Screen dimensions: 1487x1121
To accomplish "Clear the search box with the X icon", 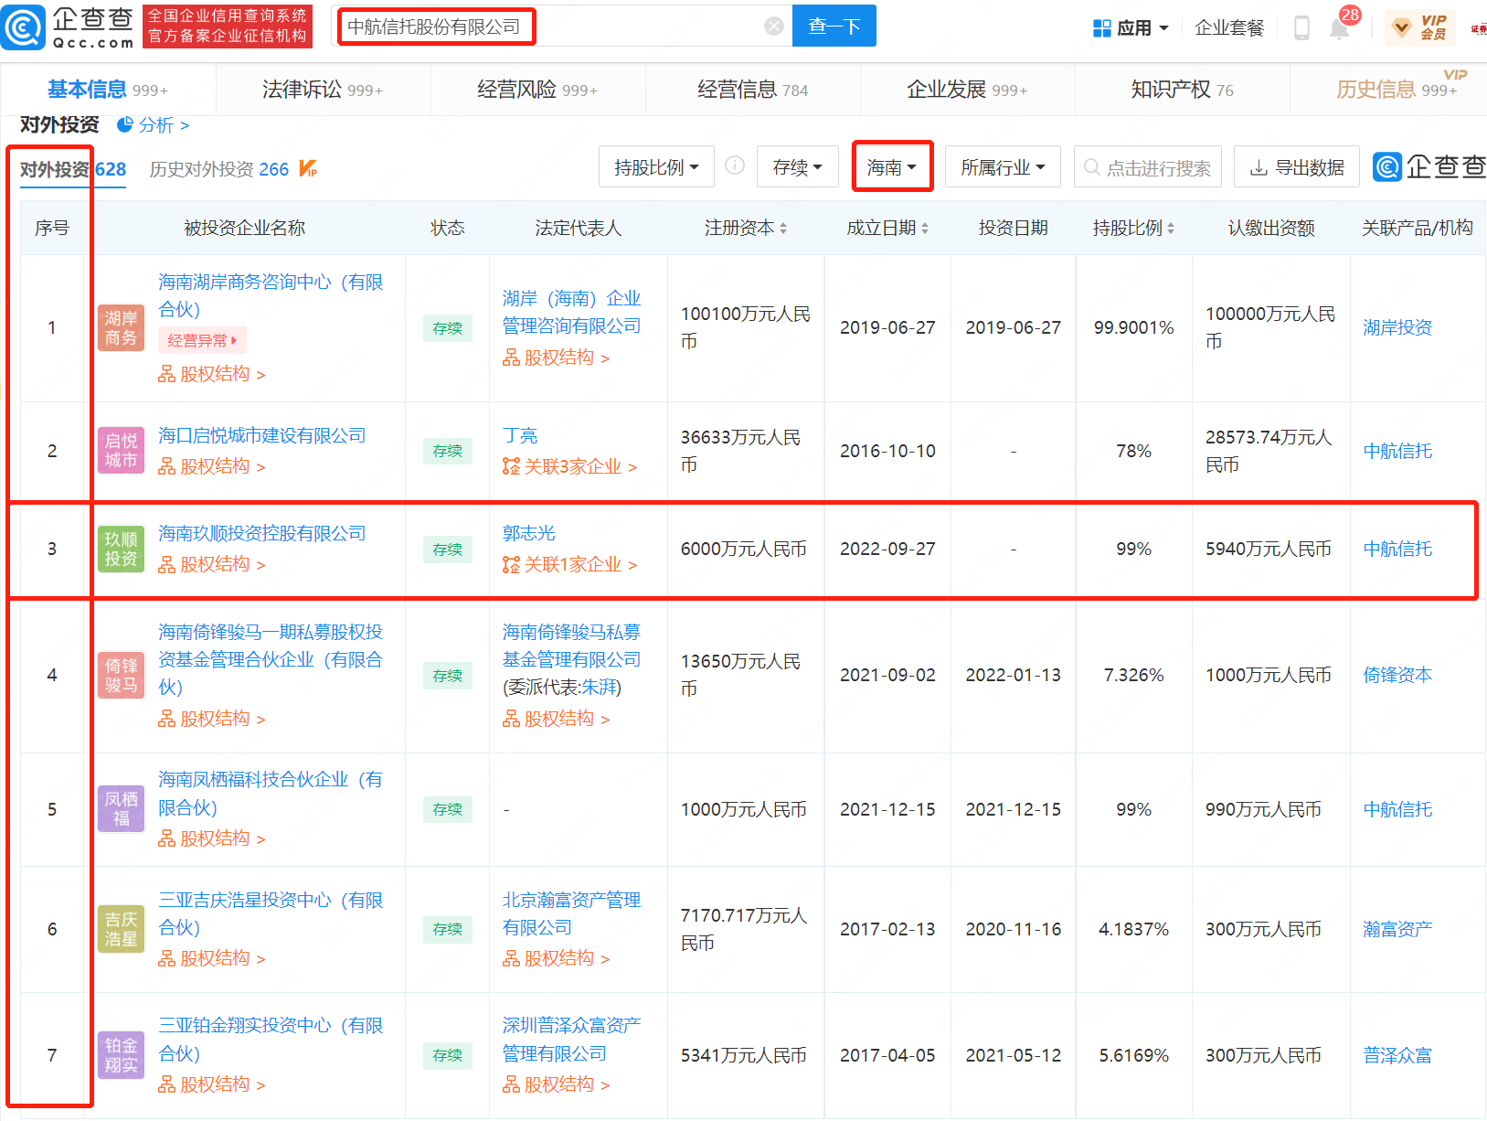I will click(774, 27).
